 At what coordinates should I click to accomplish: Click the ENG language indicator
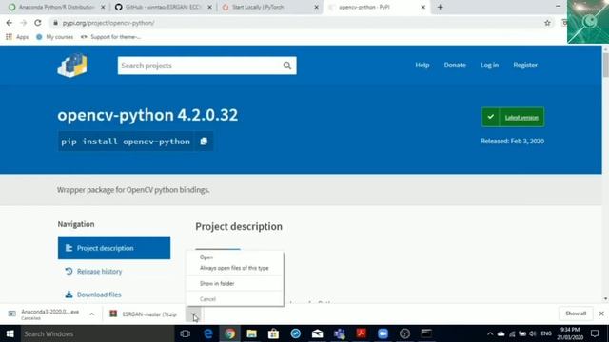pos(546,333)
